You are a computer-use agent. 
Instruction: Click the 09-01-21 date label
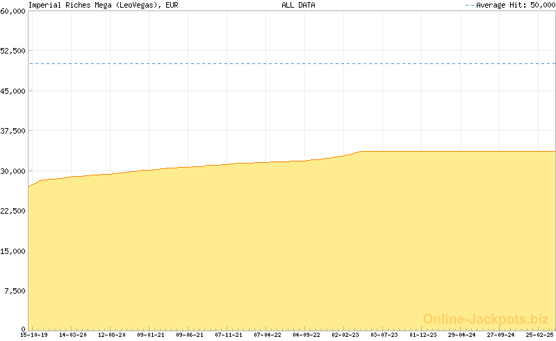[x=151, y=335]
